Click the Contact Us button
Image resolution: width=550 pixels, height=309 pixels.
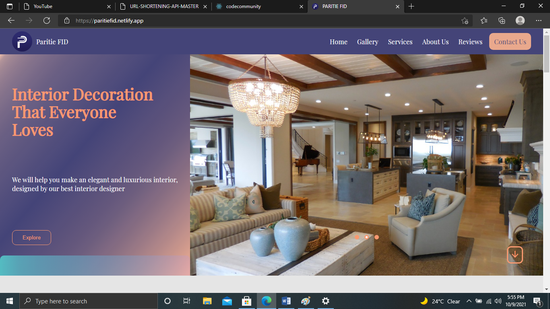pyautogui.click(x=510, y=42)
